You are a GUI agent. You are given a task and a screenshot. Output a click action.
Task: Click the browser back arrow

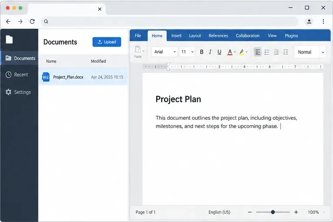pyautogui.click(x=8, y=21)
